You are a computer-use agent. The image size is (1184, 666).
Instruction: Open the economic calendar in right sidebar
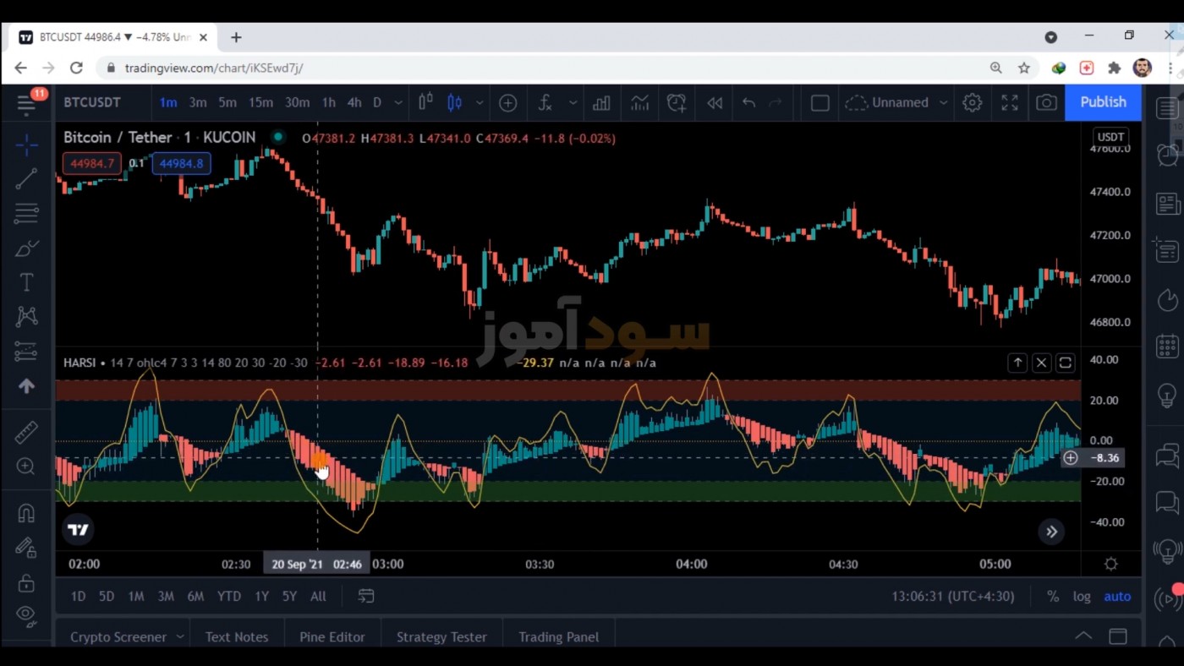(x=1168, y=347)
